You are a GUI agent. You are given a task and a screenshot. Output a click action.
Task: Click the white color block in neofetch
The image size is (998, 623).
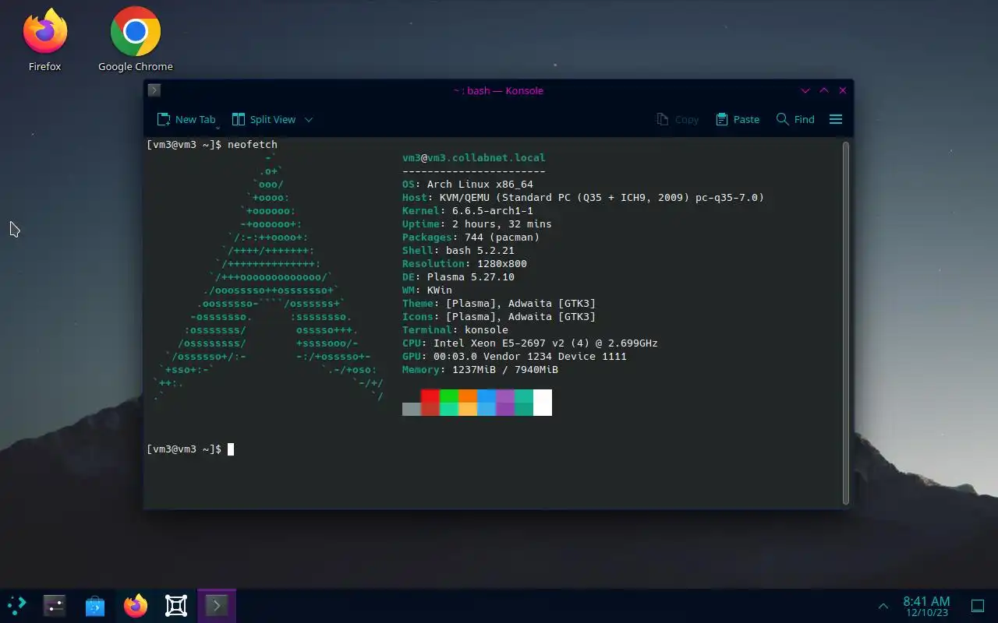pos(543,403)
